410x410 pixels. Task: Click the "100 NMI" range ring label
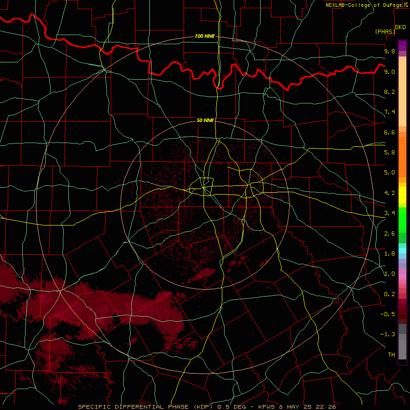(205, 36)
